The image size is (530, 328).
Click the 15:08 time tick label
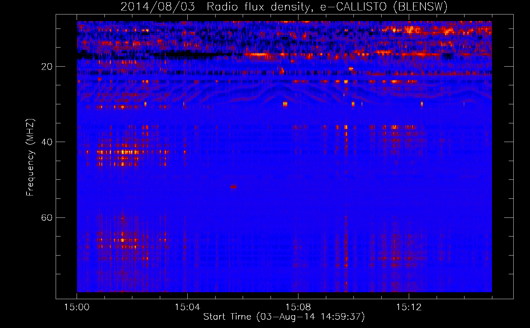coord(298,307)
